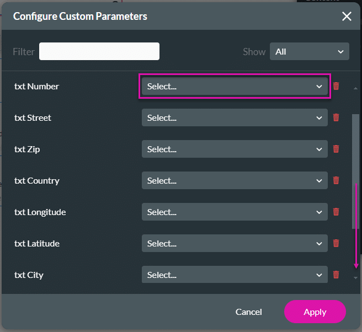Delete the txt Number parameter

tap(336, 86)
